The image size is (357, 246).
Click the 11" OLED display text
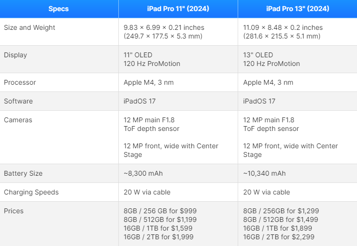138,55
